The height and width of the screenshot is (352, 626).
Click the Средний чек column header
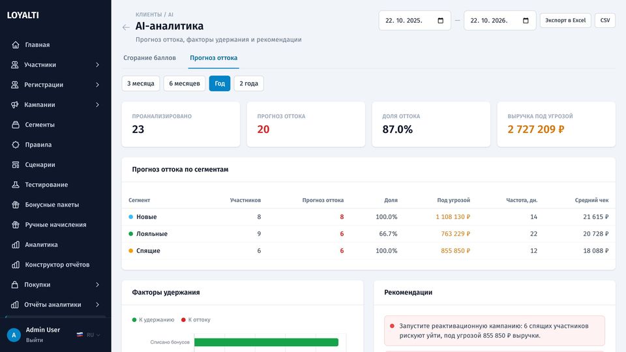click(x=591, y=200)
